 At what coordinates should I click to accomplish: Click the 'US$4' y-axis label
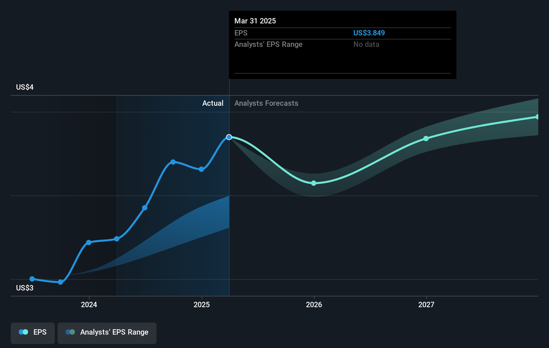click(25, 87)
